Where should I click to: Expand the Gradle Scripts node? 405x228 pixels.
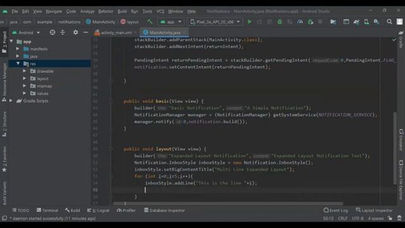click(x=11, y=101)
